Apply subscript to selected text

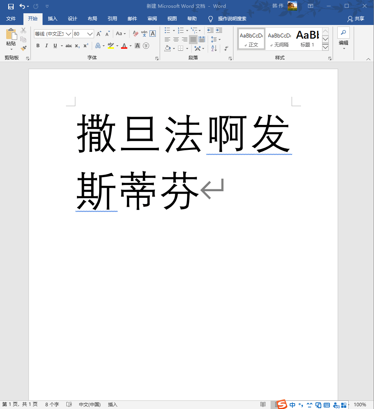[77, 46]
